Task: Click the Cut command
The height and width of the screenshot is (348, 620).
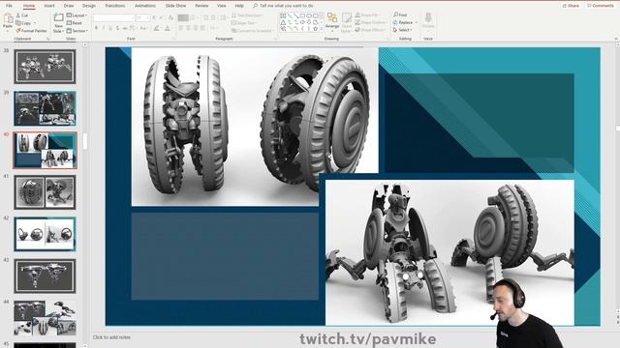Action: (x=22, y=15)
